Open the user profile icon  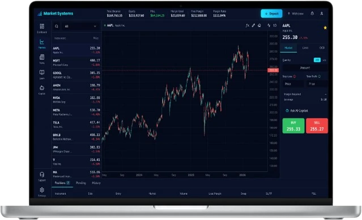(x=322, y=14)
